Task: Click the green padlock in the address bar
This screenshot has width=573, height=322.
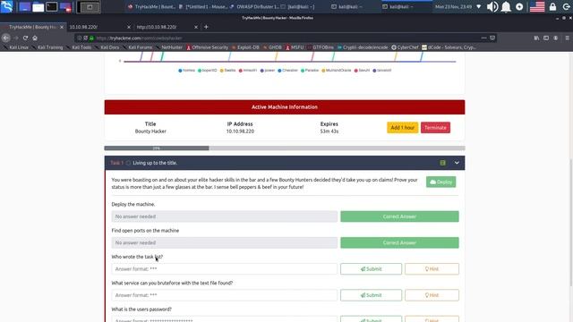Action: click(91, 38)
